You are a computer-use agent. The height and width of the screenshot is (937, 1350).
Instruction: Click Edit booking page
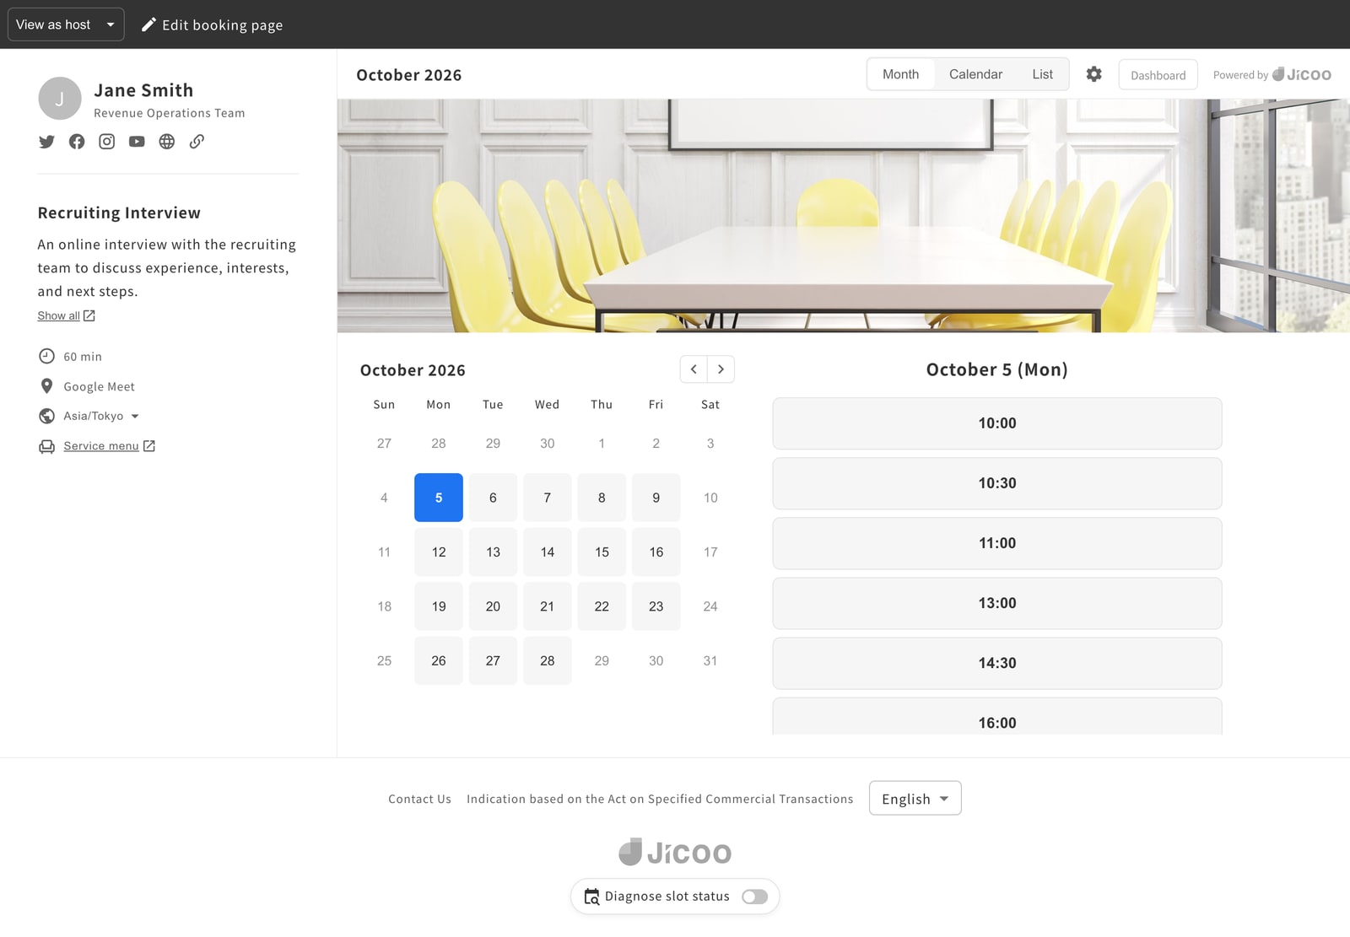tap(212, 24)
